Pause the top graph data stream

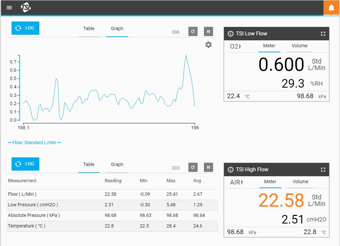point(208,32)
